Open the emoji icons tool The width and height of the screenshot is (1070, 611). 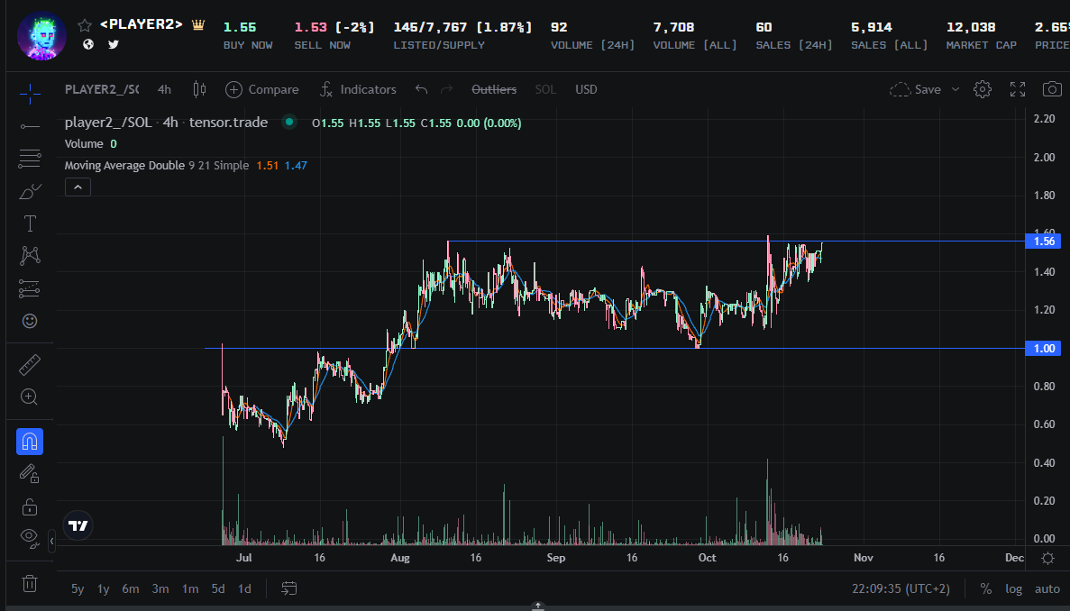30,321
